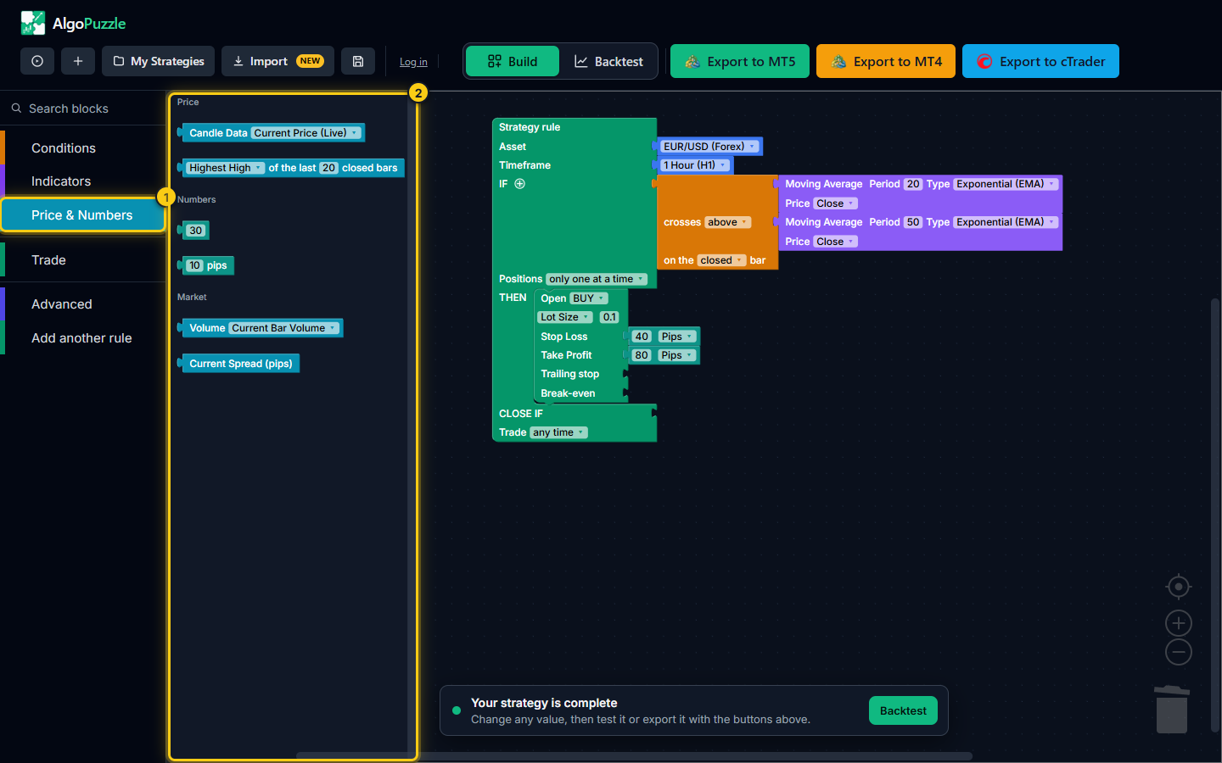Screen dimensions: 1222x763
Task: Click the center workspace crosshair icon
Action: coord(1179,587)
